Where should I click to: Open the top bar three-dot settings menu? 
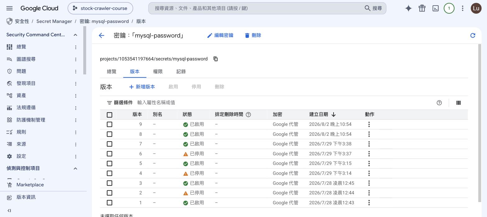click(462, 8)
